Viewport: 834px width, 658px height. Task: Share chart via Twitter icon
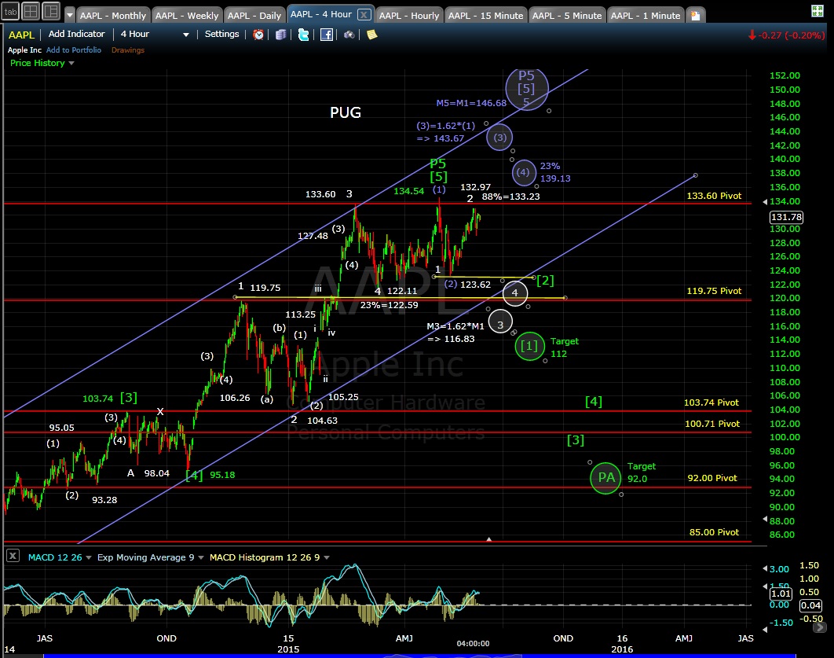pos(303,35)
